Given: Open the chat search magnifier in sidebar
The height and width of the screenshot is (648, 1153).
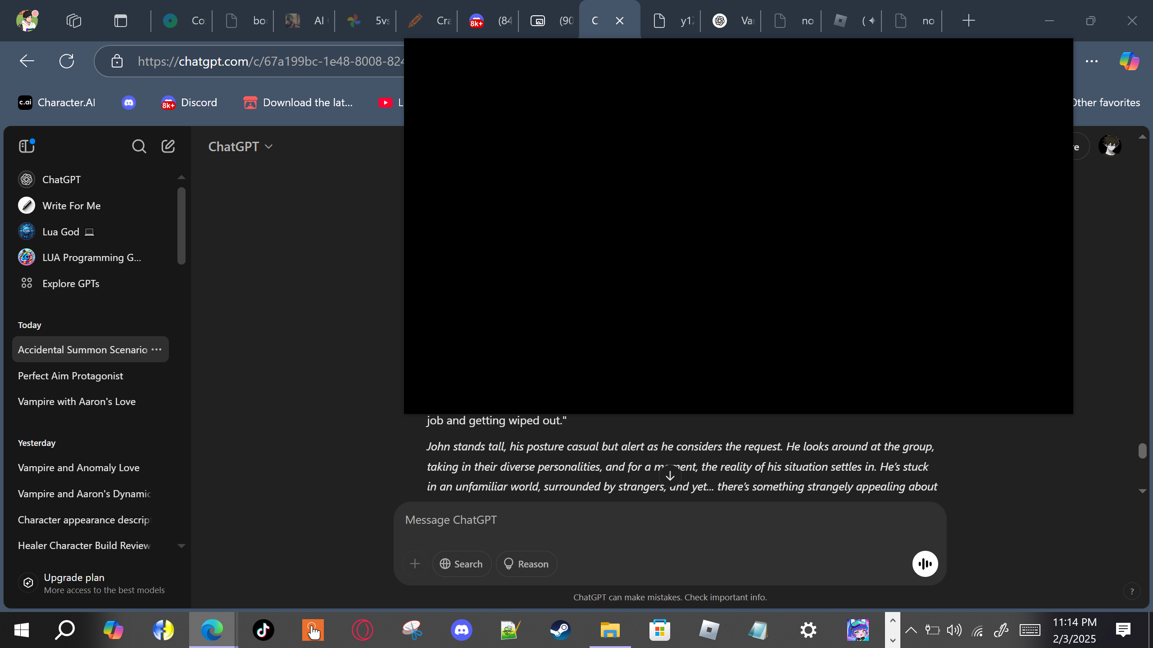Looking at the screenshot, I should [x=139, y=146].
